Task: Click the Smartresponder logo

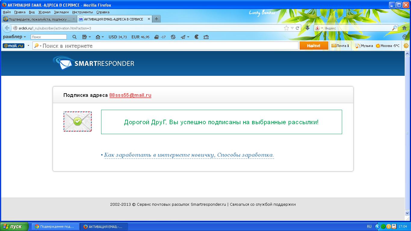Action: (x=94, y=63)
